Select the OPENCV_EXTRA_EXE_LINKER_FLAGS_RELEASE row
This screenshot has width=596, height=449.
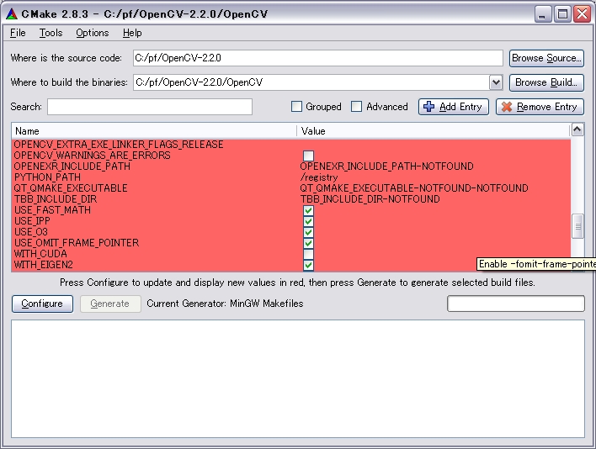pyautogui.click(x=291, y=145)
